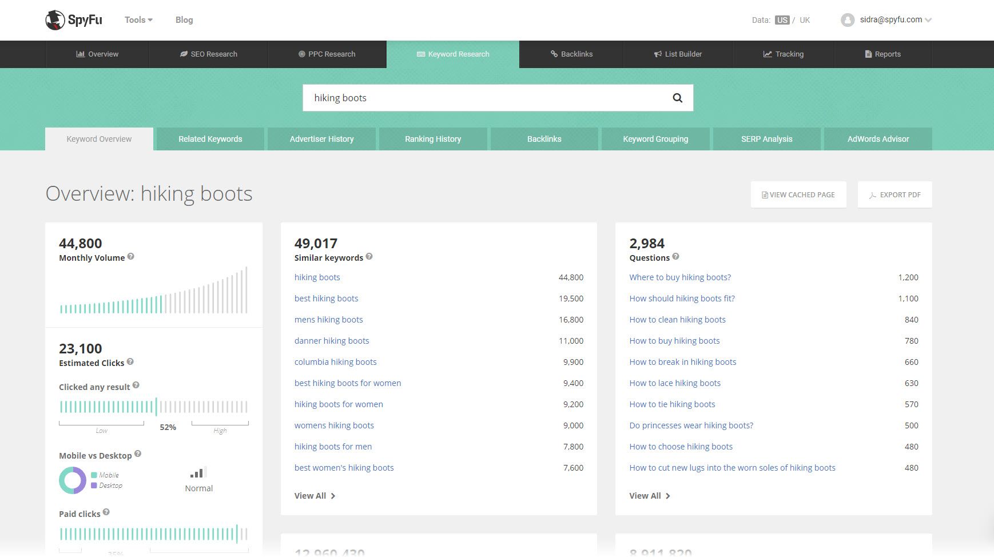Switch data region to UK
994x557 pixels.
[805, 20]
